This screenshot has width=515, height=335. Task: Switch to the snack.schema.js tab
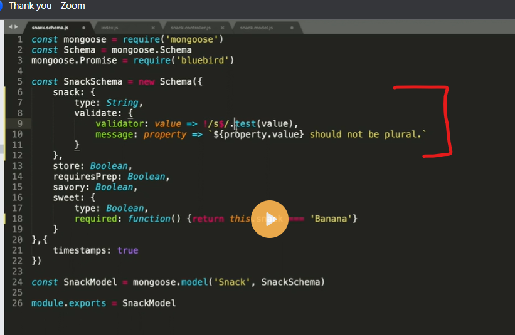(x=51, y=28)
